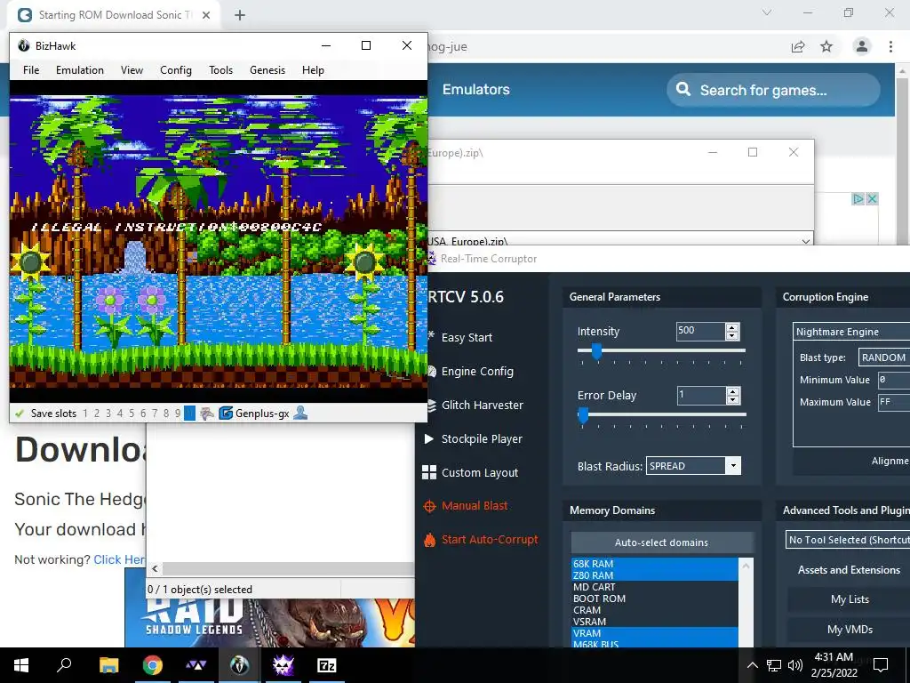Increase Error Delay with up arrow
Image resolution: width=910 pixels, height=683 pixels.
(x=733, y=392)
